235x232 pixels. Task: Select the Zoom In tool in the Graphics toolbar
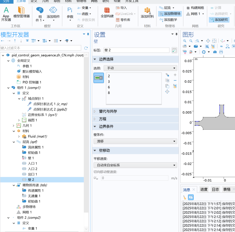pos(185,41)
